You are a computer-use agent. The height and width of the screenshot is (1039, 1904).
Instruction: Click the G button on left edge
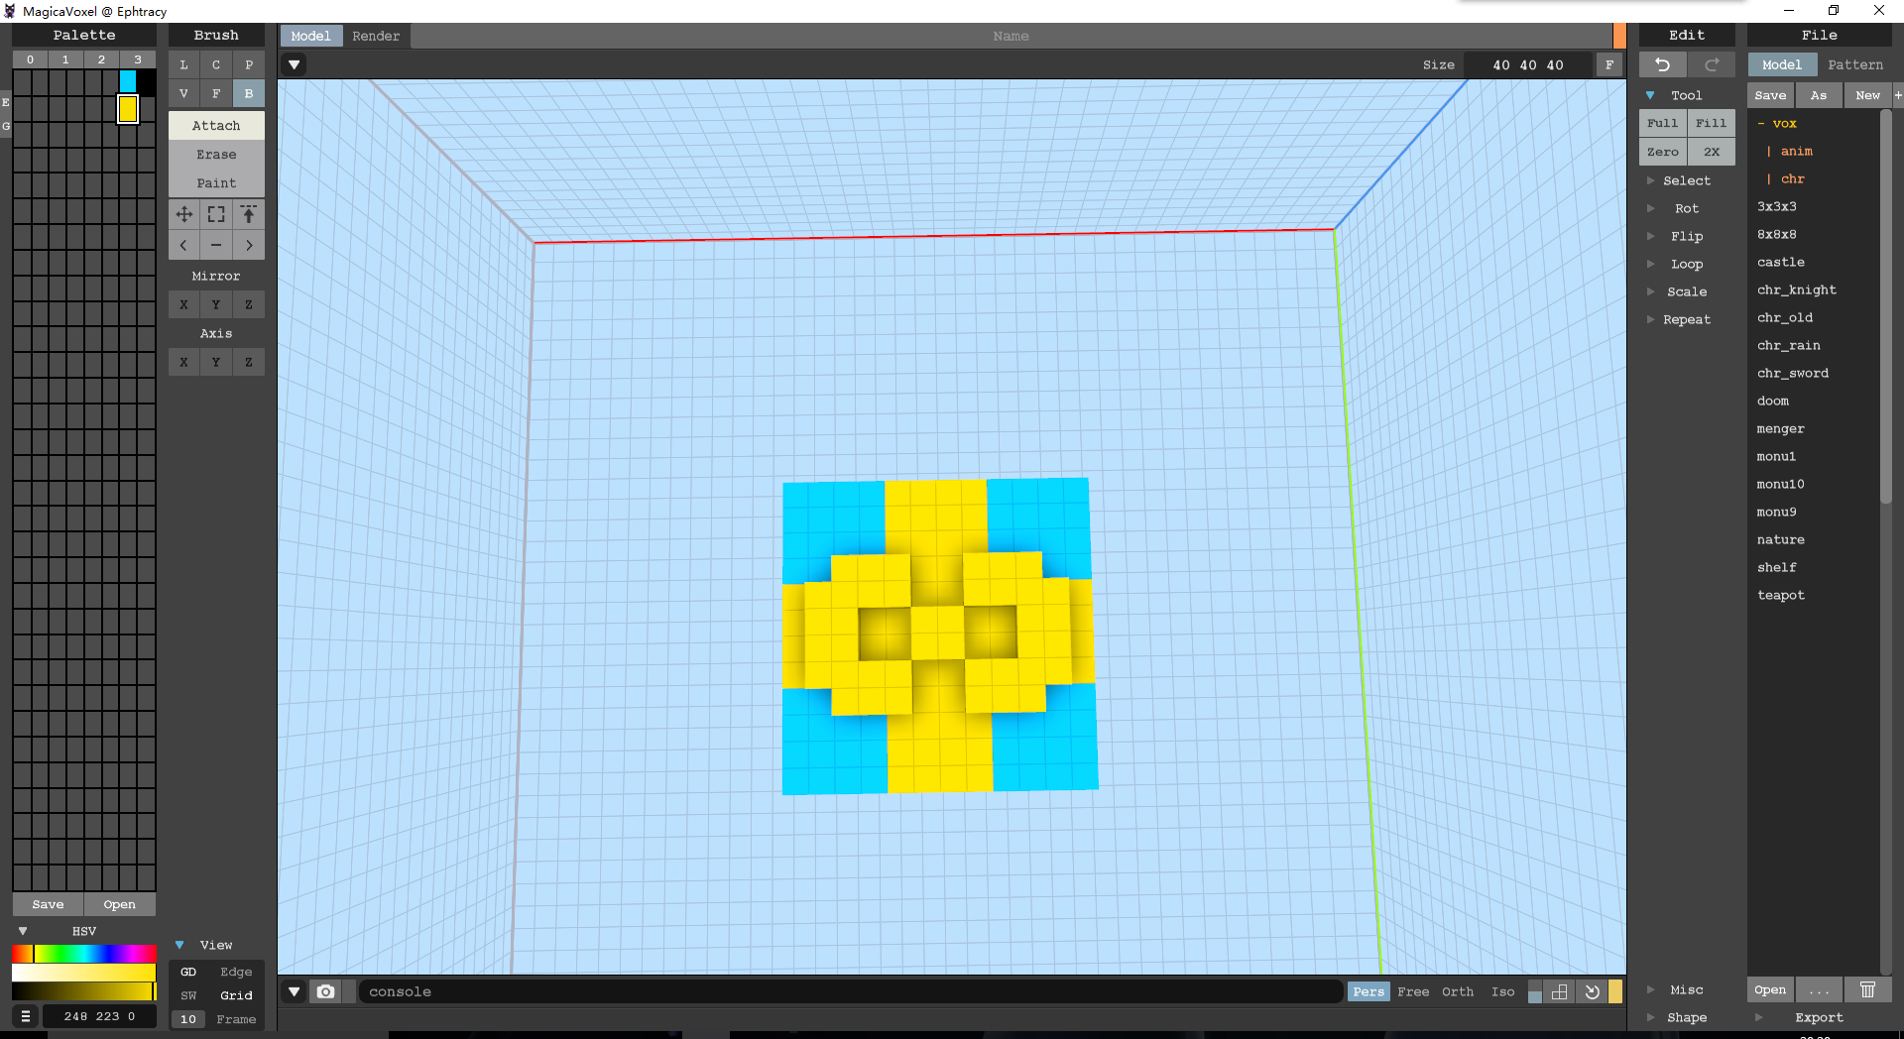pos(6,126)
